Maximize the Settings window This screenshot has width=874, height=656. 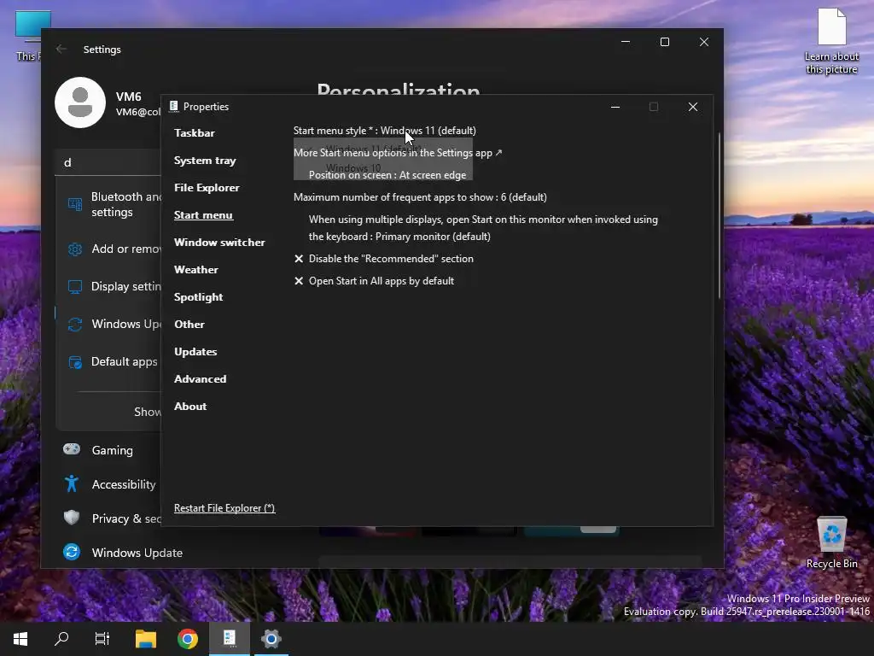pyautogui.click(x=664, y=42)
